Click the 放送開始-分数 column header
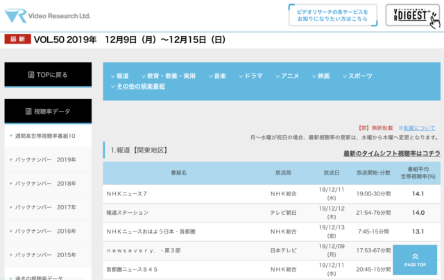This screenshot has height=280, width=444. point(373,173)
